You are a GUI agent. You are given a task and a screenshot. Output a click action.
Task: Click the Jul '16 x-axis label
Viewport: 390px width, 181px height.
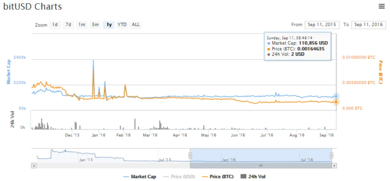[x=267, y=135]
